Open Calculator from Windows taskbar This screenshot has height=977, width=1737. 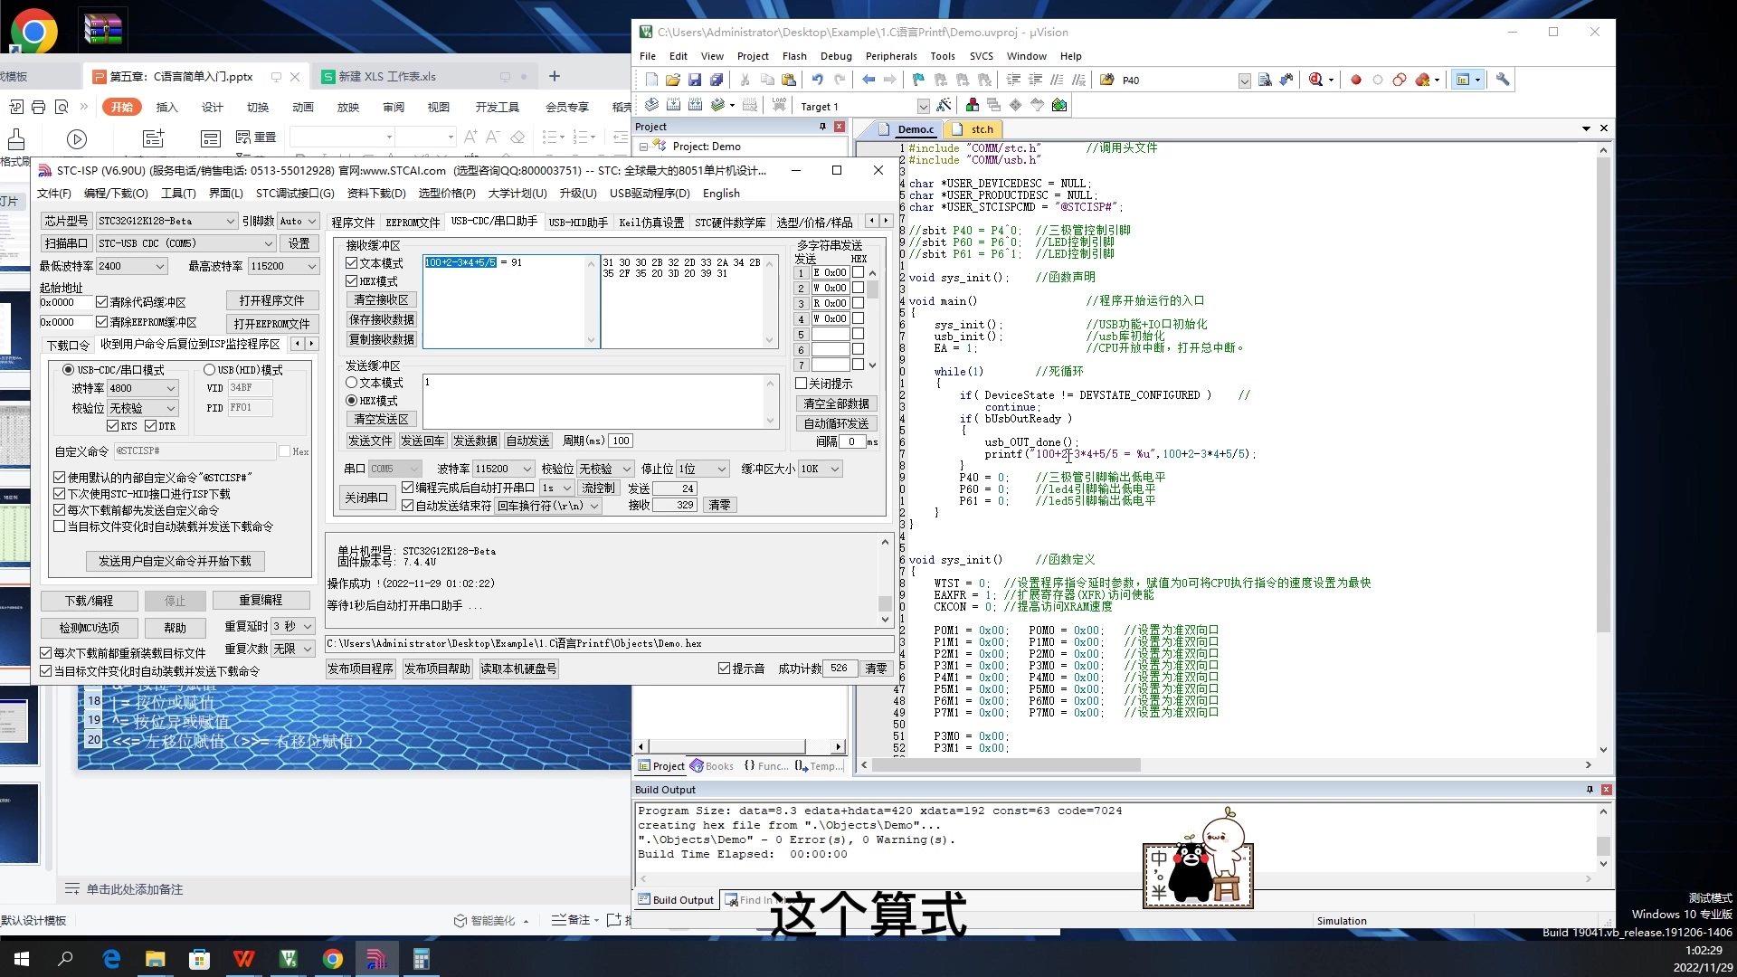(x=421, y=959)
